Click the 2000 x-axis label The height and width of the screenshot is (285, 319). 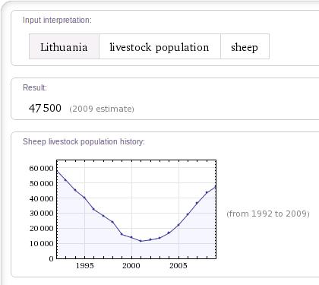[x=131, y=266]
